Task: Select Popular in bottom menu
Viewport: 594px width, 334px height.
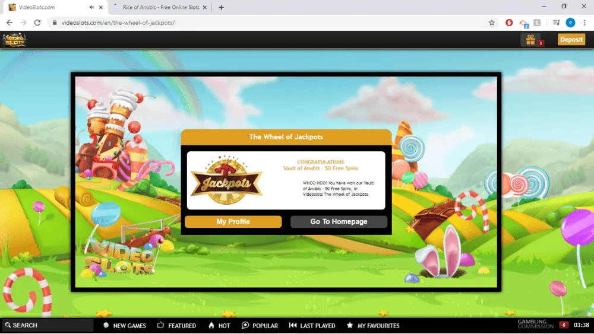Action: tap(260, 325)
